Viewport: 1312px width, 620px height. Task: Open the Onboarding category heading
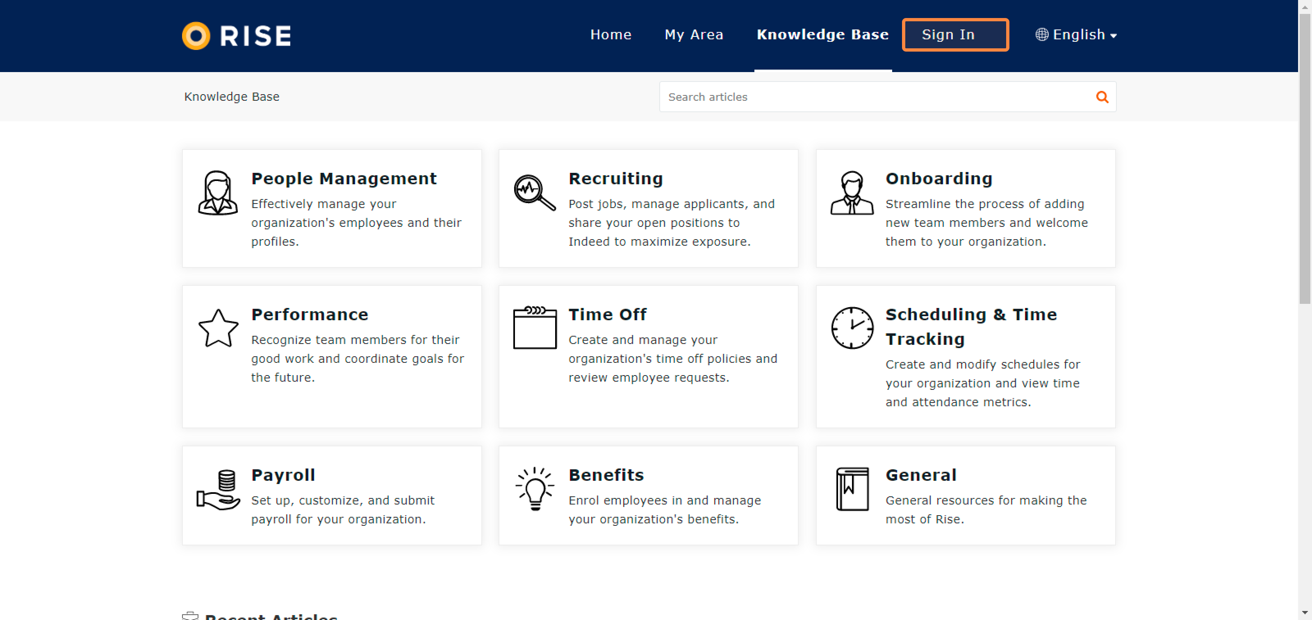pos(938,179)
